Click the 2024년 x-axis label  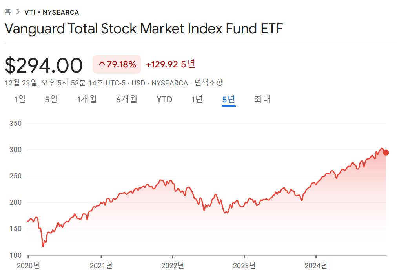pyautogui.click(x=316, y=265)
